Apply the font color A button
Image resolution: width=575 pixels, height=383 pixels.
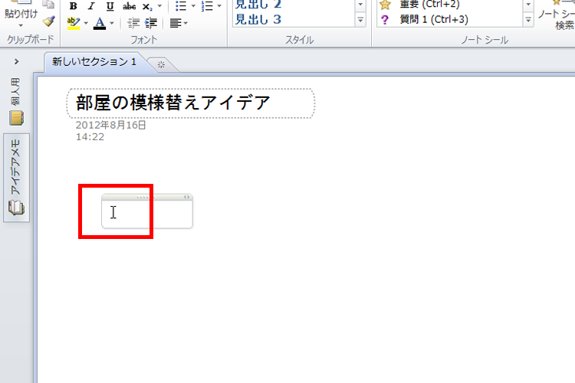click(x=100, y=23)
